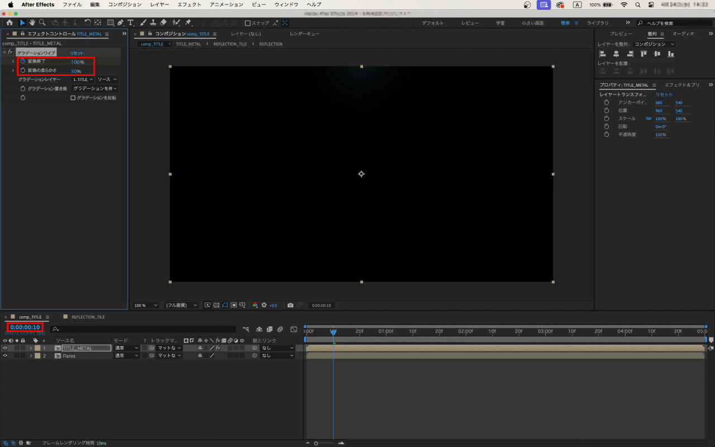
Task: Select the Home icon in toolbar
Action: (9, 23)
